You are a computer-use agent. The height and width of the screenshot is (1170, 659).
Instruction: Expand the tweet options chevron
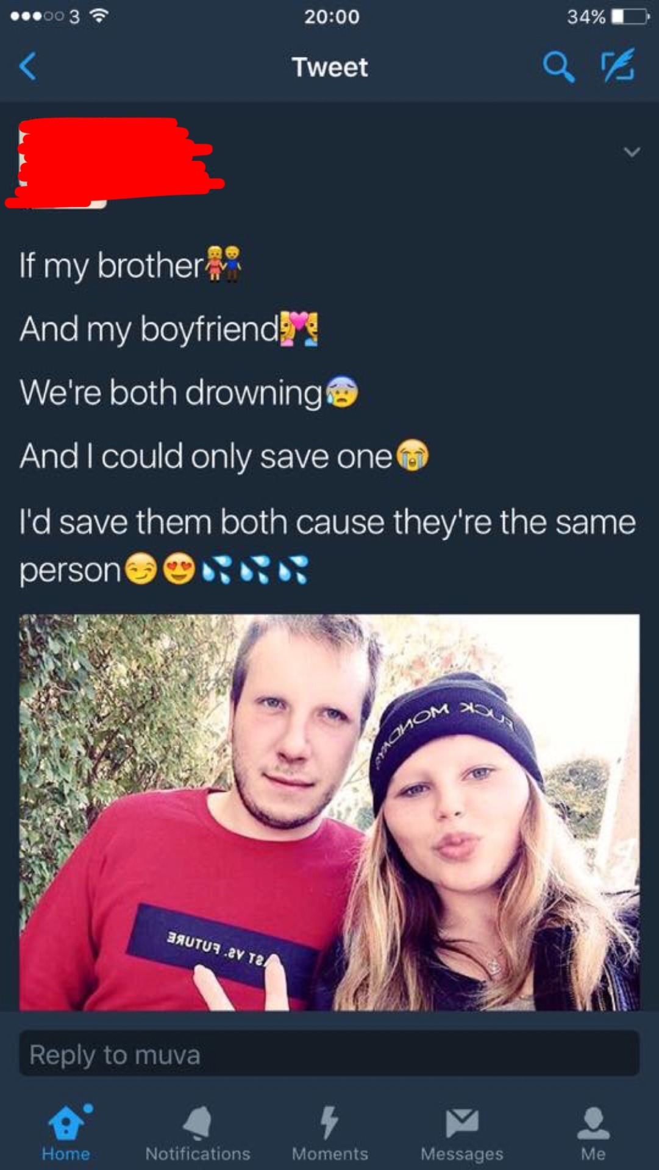coord(632,152)
